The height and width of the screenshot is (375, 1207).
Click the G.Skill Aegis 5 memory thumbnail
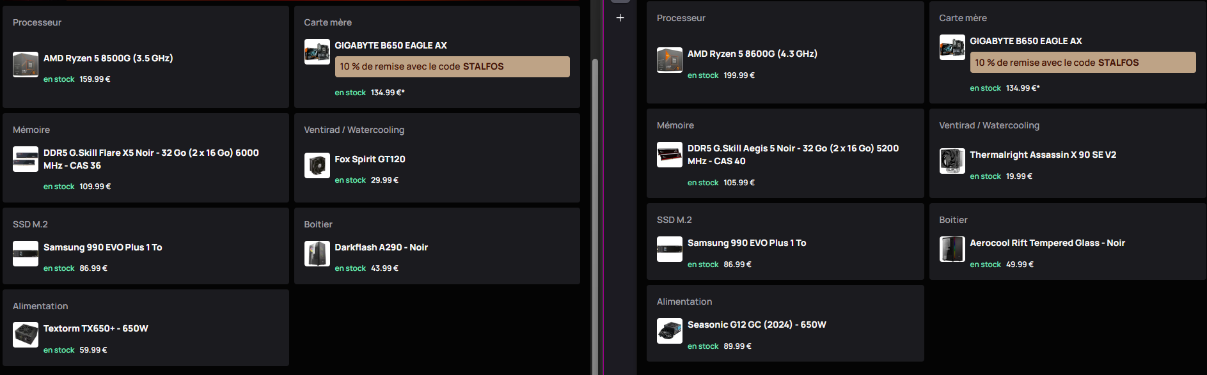pyautogui.click(x=670, y=155)
